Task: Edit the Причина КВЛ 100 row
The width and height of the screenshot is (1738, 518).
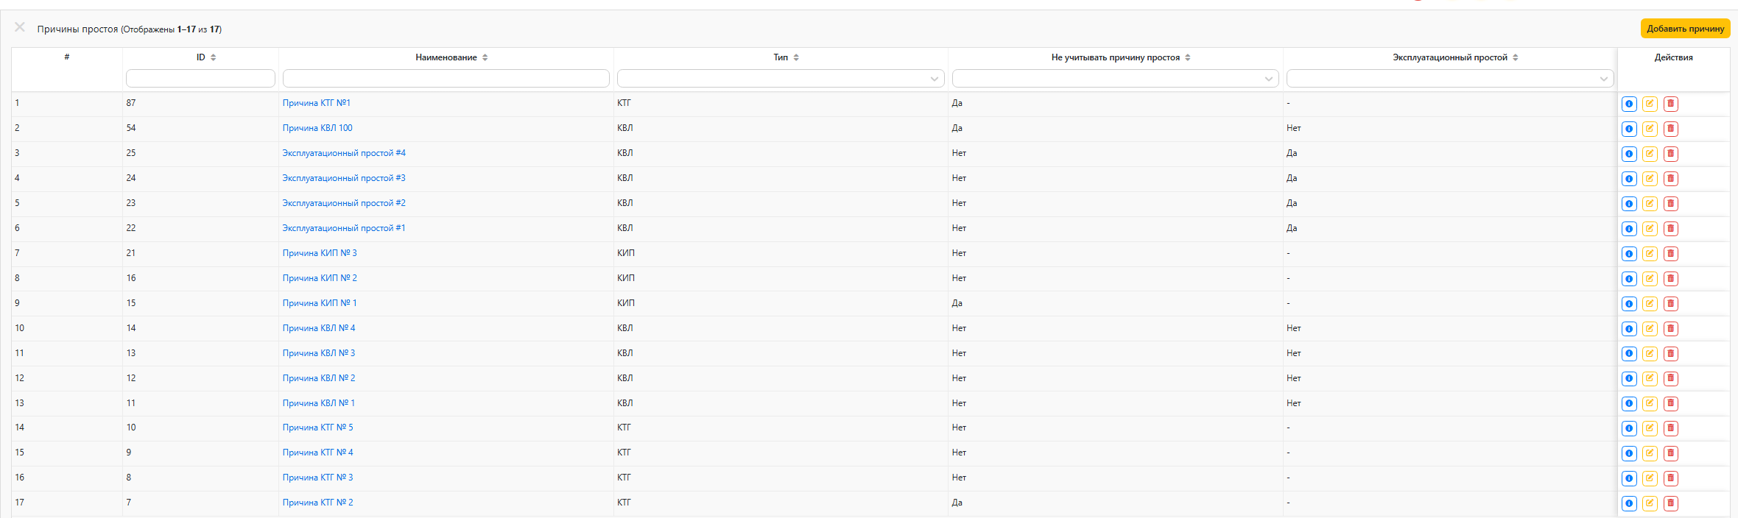Action: 1650,129
